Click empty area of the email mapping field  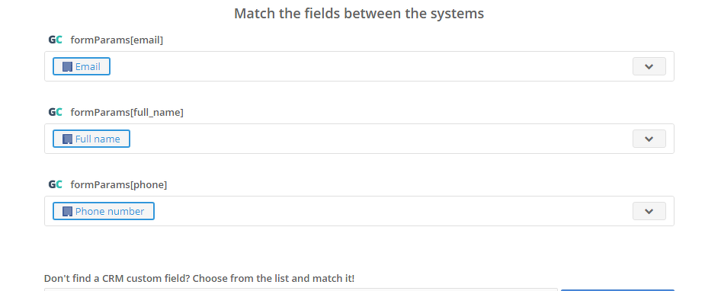(x=368, y=66)
